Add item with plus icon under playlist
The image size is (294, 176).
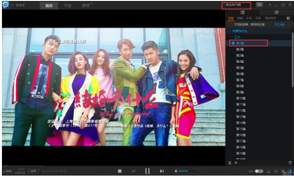(x=236, y=163)
